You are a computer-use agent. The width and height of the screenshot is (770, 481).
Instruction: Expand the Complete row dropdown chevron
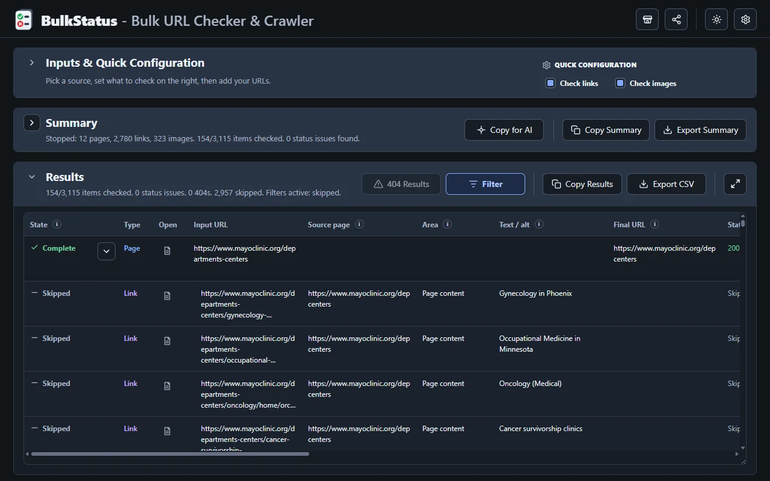click(x=106, y=251)
